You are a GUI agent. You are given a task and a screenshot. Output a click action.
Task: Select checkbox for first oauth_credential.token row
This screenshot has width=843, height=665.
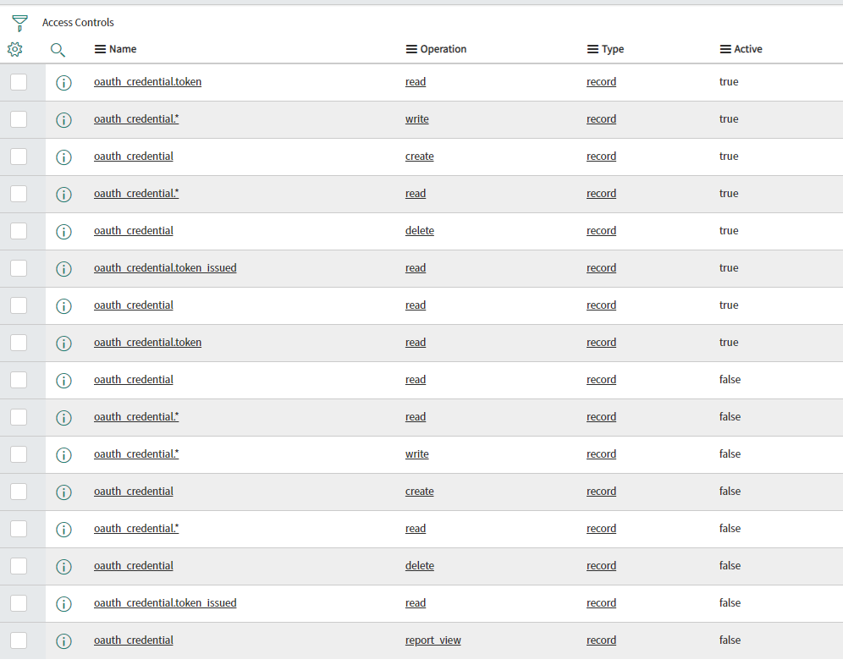(19, 82)
